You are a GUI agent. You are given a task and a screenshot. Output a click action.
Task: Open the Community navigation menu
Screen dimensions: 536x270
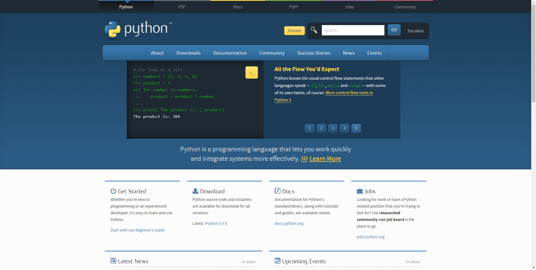pos(272,53)
